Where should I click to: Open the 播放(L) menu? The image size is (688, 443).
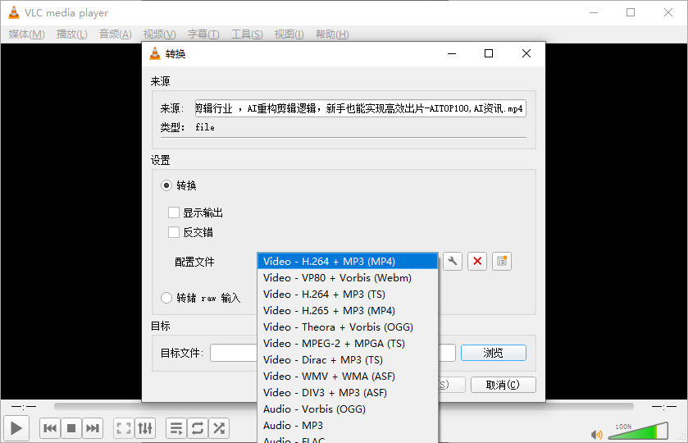point(71,34)
